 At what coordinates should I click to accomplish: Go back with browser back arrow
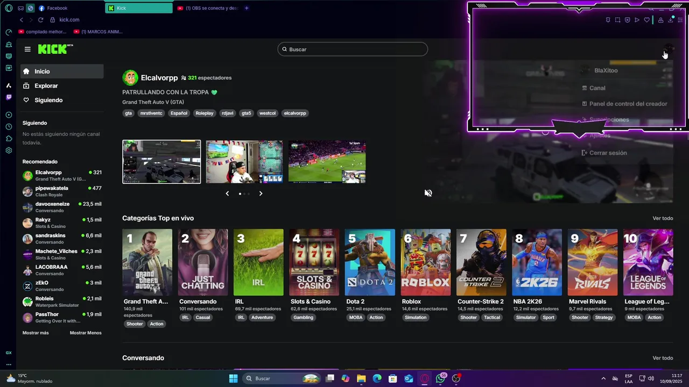click(x=22, y=20)
